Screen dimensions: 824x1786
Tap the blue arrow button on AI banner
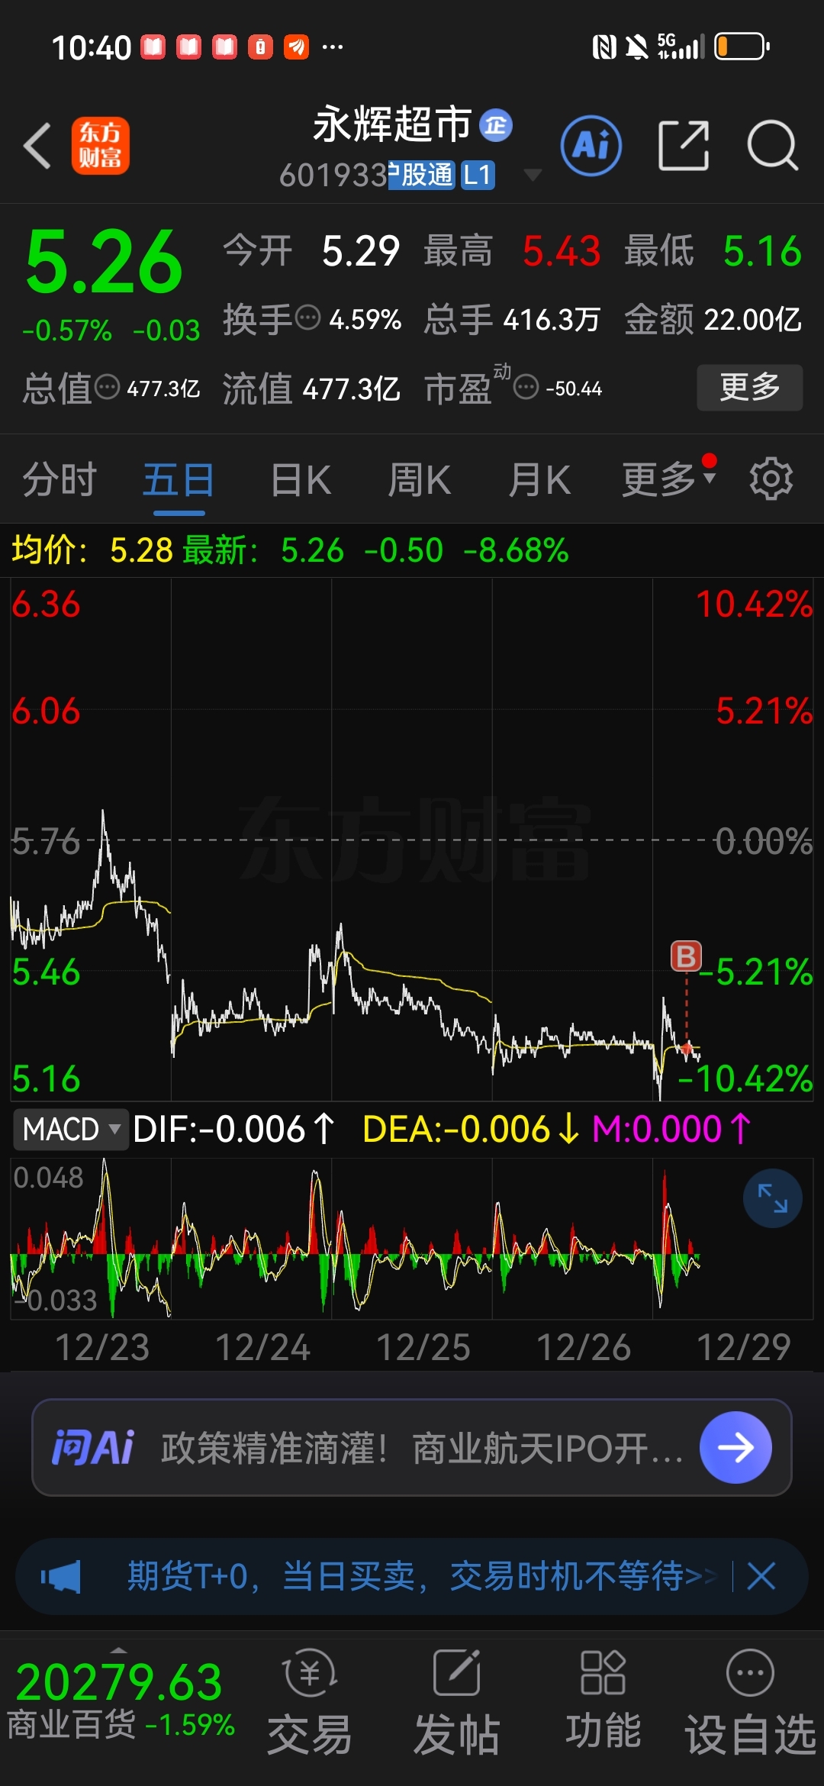[x=735, y=1447]
